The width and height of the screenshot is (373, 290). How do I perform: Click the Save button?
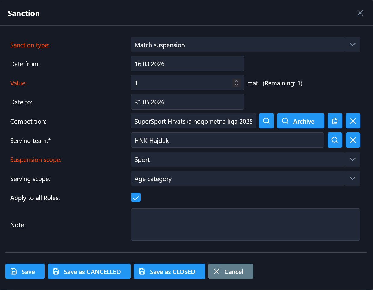click(x=25, y=271)
